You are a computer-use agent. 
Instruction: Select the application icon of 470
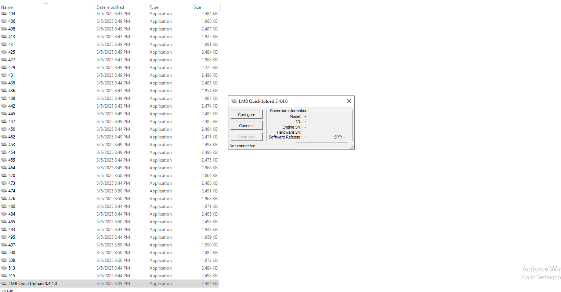[x=4, y=176]
